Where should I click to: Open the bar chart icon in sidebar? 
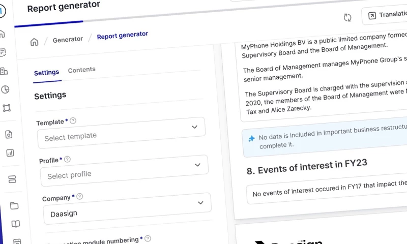click(x=10, y=153)
